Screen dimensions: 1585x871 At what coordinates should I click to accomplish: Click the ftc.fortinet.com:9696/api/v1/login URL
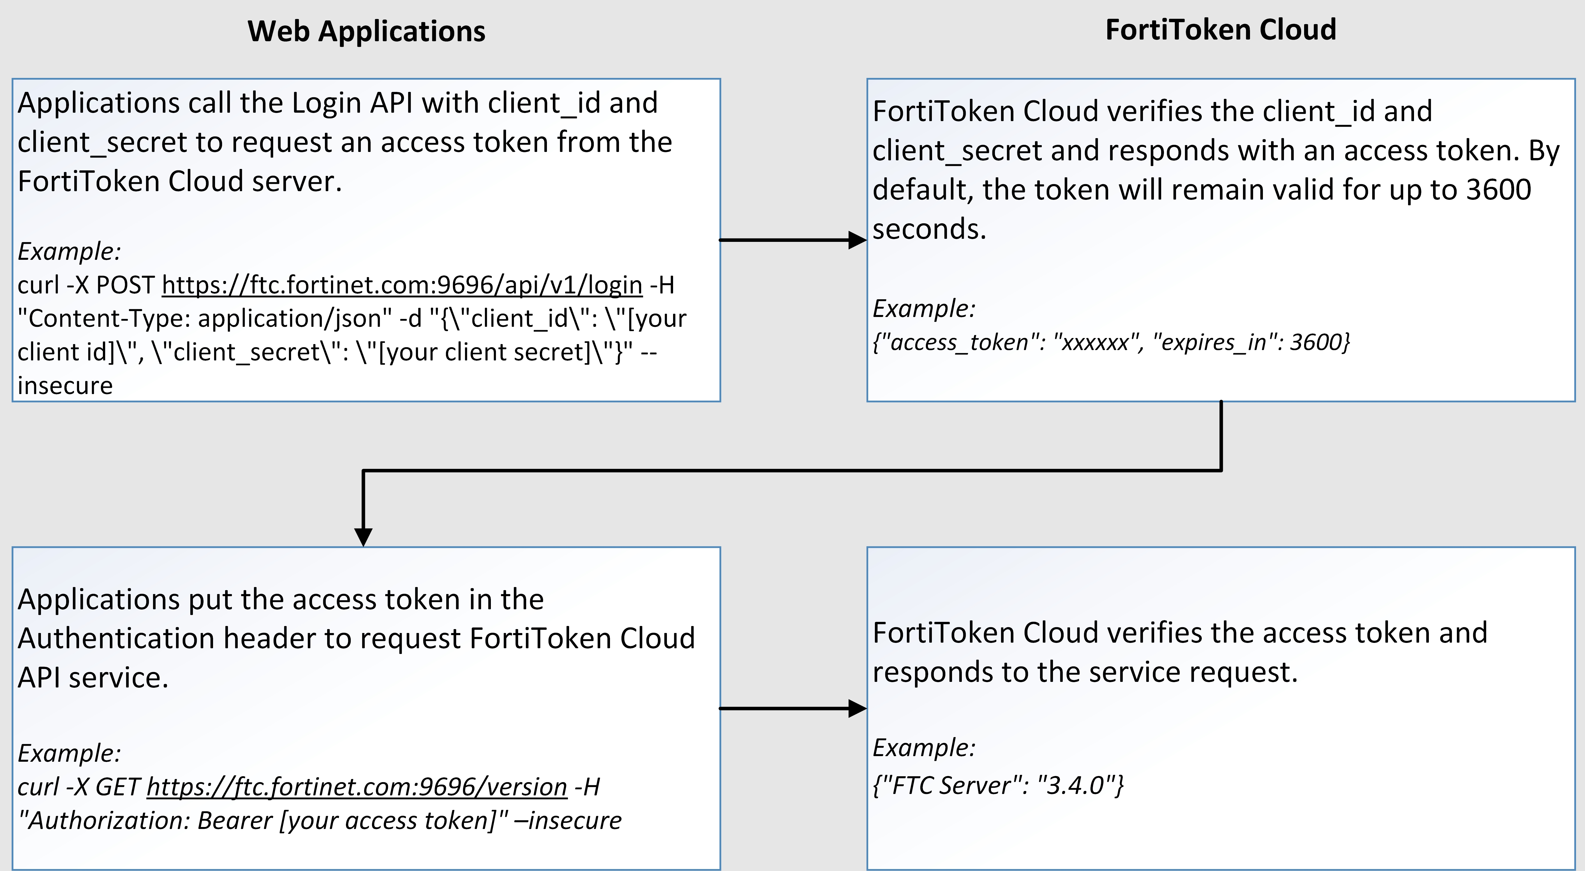(x=402, y=285)
